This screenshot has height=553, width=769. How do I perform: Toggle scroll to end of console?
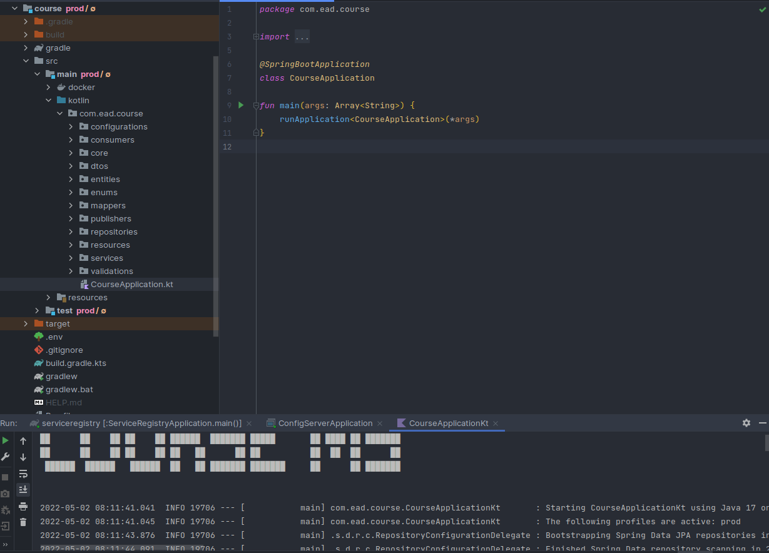click(x=23, y=490)
